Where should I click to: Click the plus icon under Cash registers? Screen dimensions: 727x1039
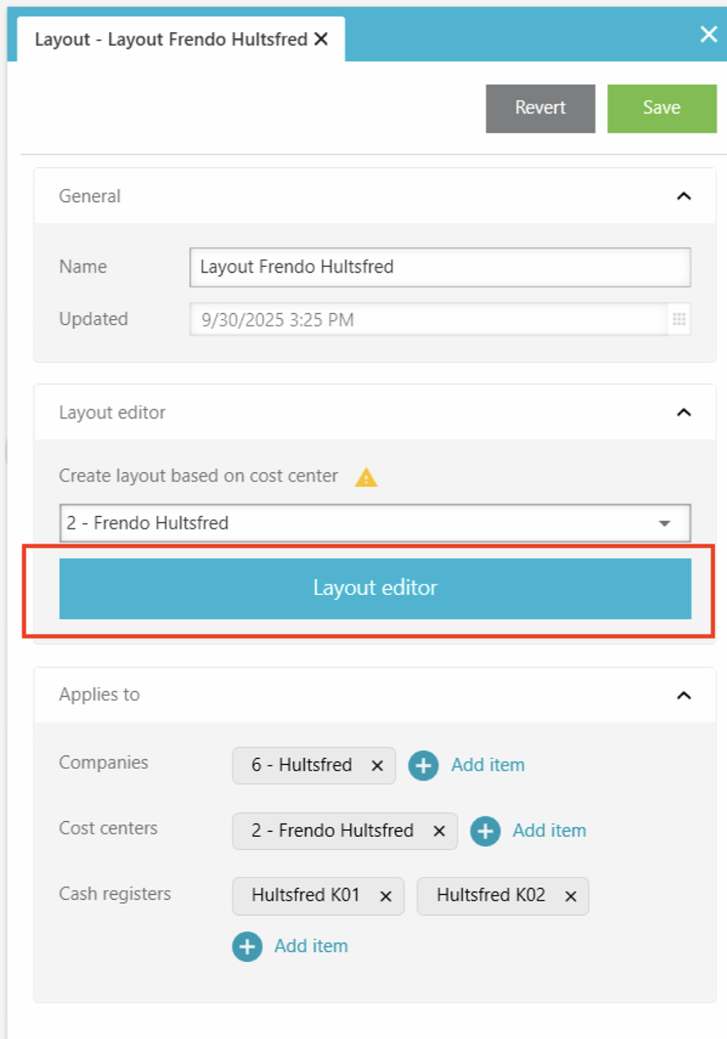click(x=247, y=946)
